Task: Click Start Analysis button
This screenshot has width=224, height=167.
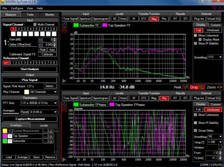Action: click(x=30, y=69)
